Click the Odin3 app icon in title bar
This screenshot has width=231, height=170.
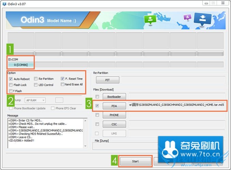tap(4, 4)
